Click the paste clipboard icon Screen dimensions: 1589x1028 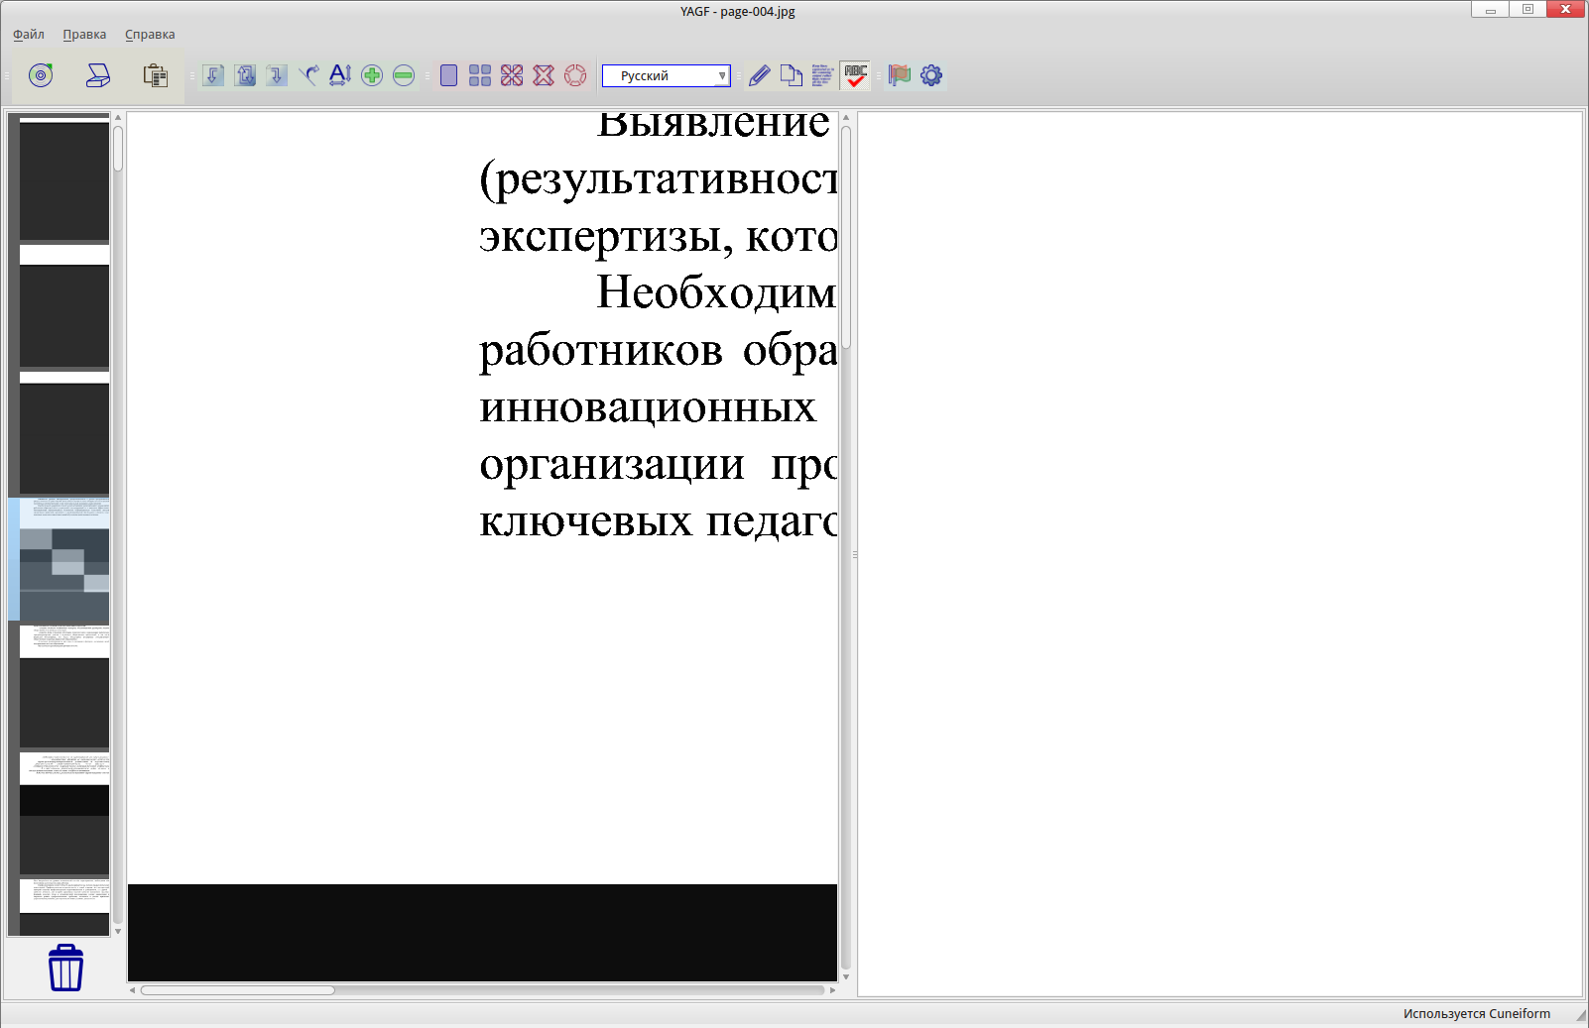click(155, 75)
